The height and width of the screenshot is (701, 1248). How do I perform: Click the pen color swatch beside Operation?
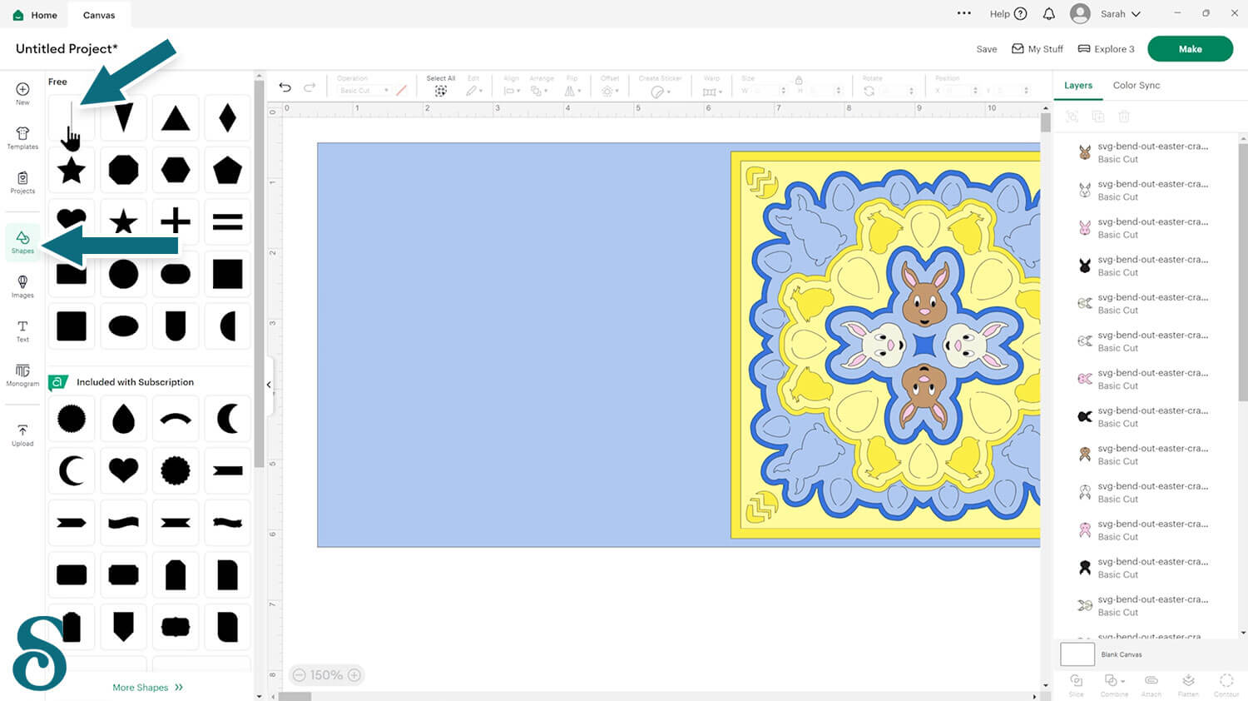pos(402,91)
